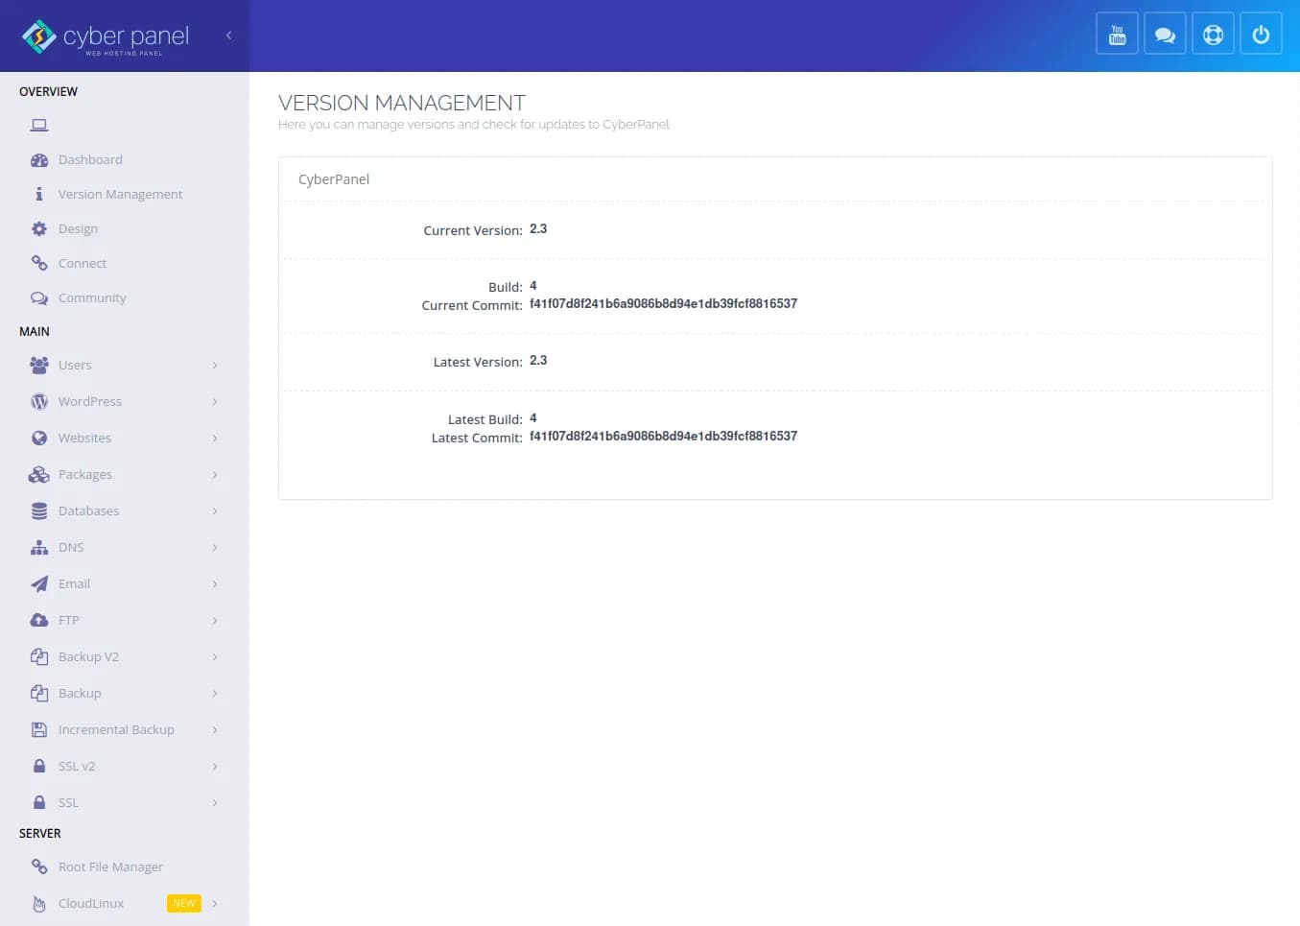This screenshot has width=1300, height=926.
Task: Click the cyber panel brand name text
Action: click(126, 36)
